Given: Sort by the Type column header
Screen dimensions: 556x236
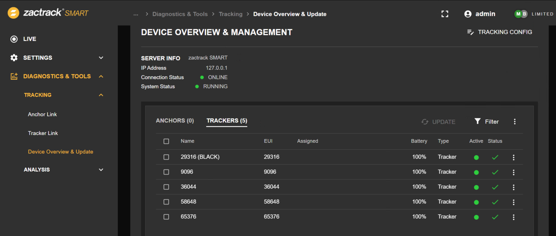Looking at the screenshot, I should pyautogui.click(x=443, y=141).
